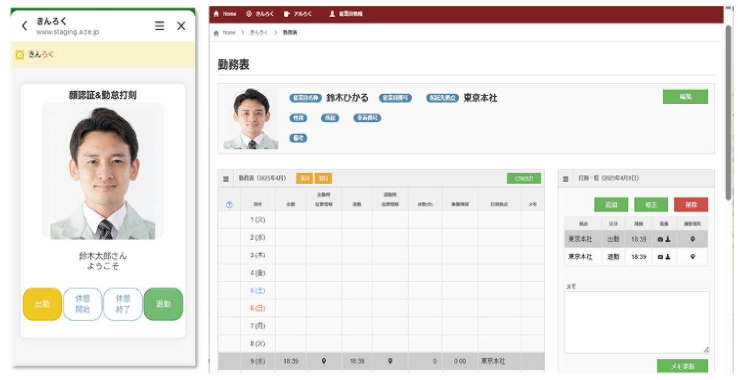Viewport: 738px width, 380px height.
Task: Open camera image icon in 出勤 punch row
Action: [x=661, y=239]
